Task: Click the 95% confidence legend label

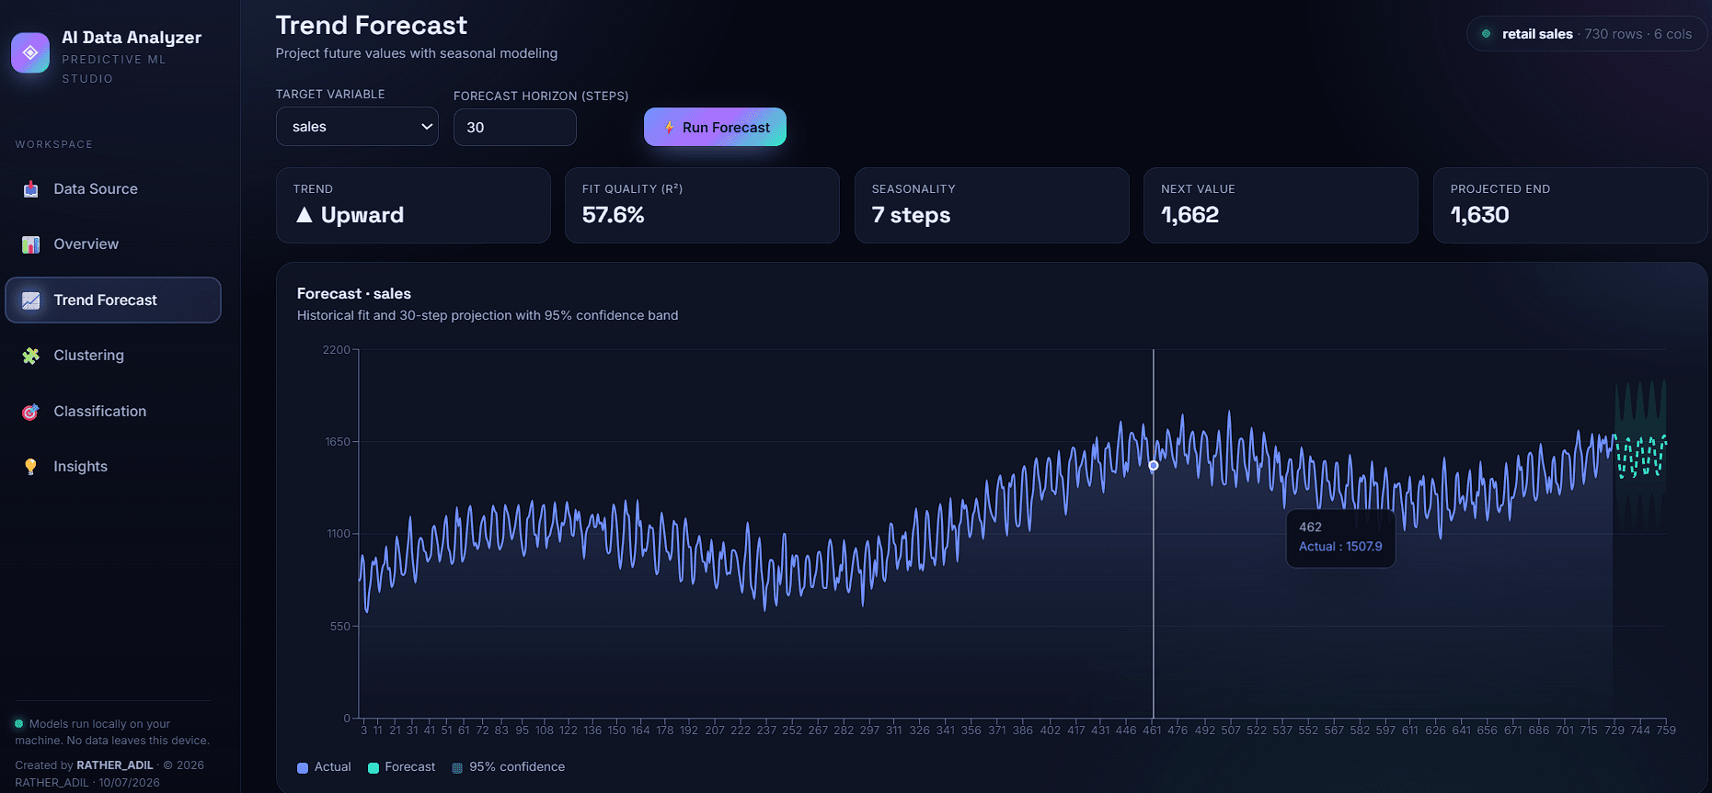Action: click(517, 767)
